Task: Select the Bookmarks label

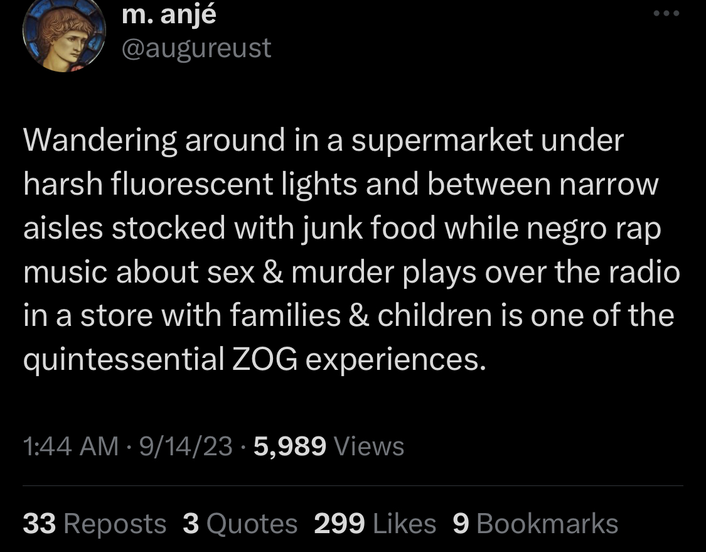Action: 547,524
